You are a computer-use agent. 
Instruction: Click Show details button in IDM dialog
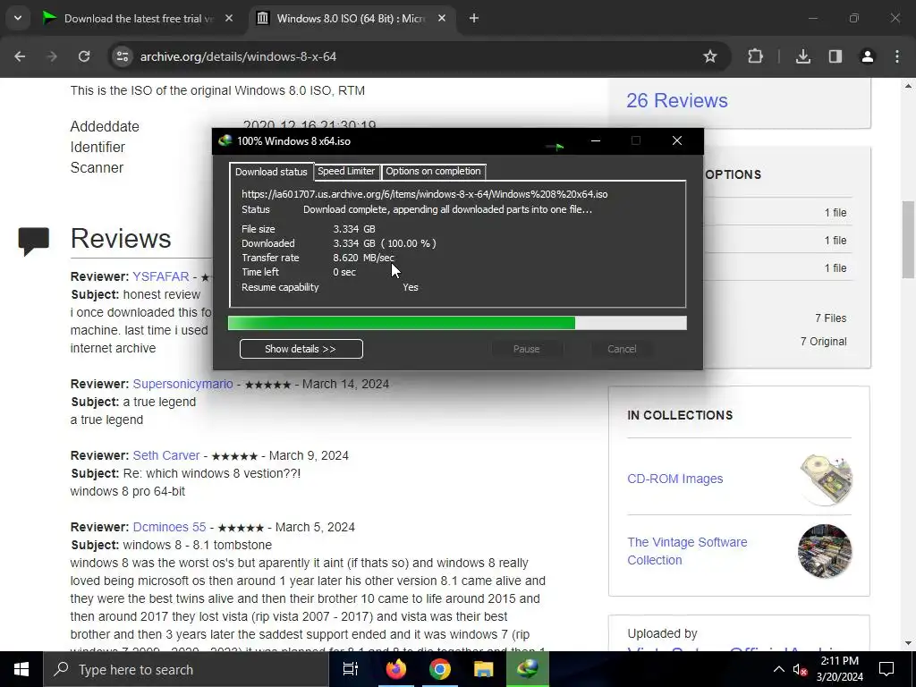[301, 349]
